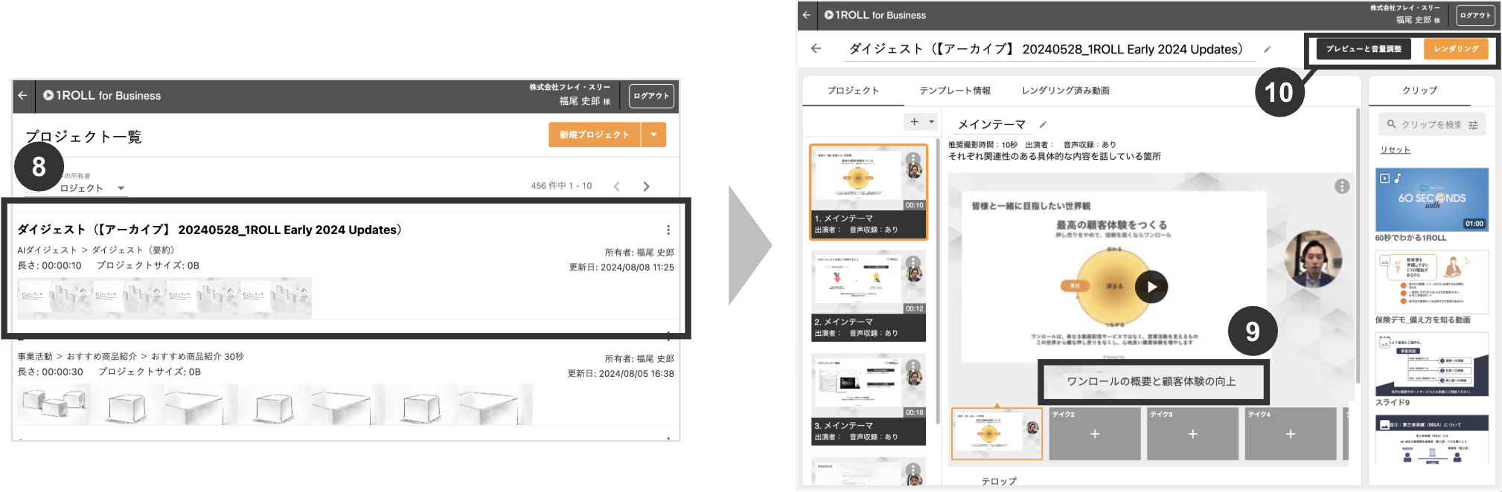Return to project list via title back arrow
The width and height of the screenshot is (1502, 492).
[x=816, y=48]
